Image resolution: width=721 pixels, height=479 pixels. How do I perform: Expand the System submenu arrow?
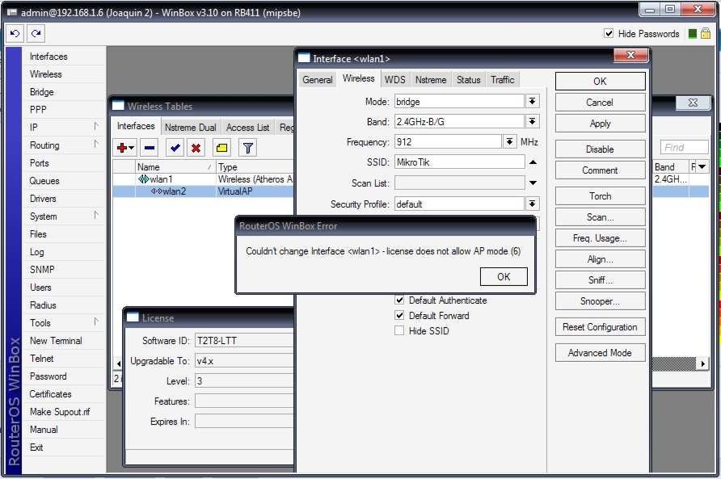click(95, 215)
